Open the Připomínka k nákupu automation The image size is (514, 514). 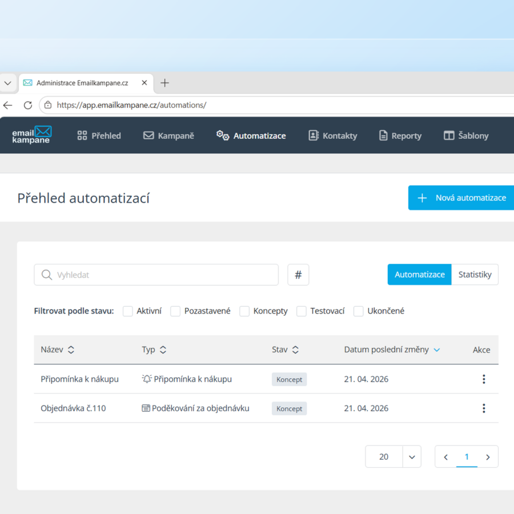click(x=79, y=379)
